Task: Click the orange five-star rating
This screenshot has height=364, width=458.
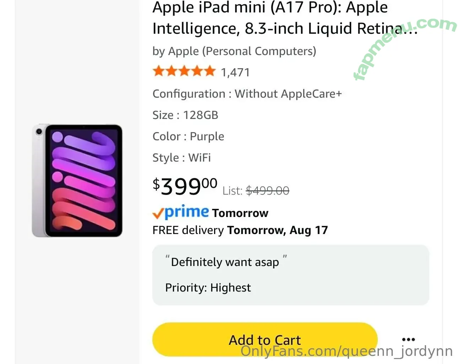Action: [x=184, y=71]
